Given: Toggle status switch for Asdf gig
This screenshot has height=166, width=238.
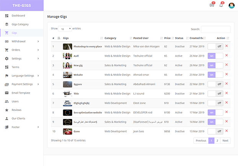Looking at the screenshot, I should (x=215, y=56).
